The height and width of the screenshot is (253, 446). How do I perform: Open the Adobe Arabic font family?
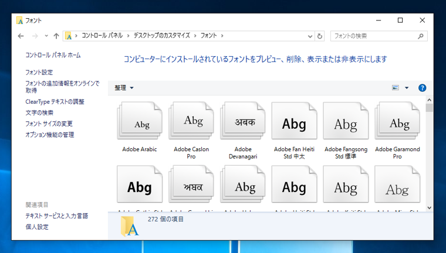coord(140,121)
